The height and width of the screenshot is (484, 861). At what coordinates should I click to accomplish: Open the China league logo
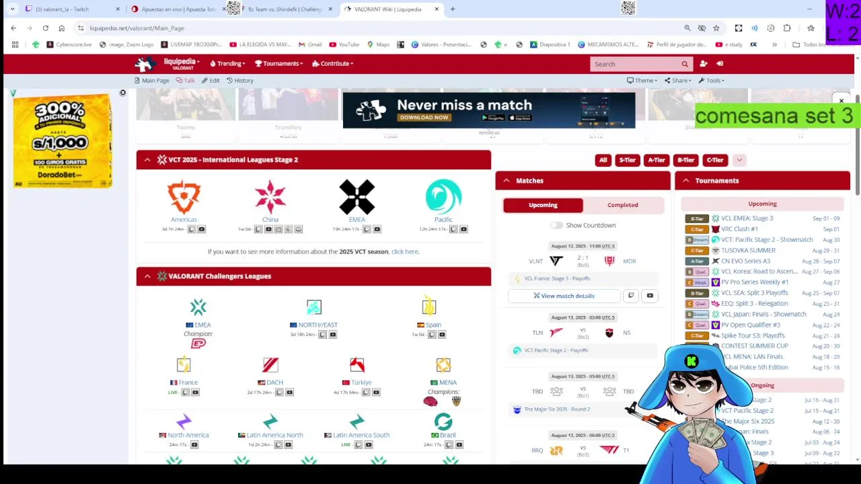pyautogui.click(x=270, y=197)
